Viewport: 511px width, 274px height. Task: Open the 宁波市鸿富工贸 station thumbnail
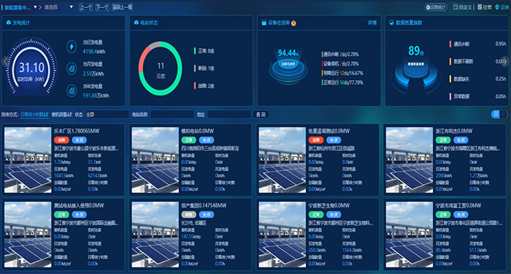410,235
